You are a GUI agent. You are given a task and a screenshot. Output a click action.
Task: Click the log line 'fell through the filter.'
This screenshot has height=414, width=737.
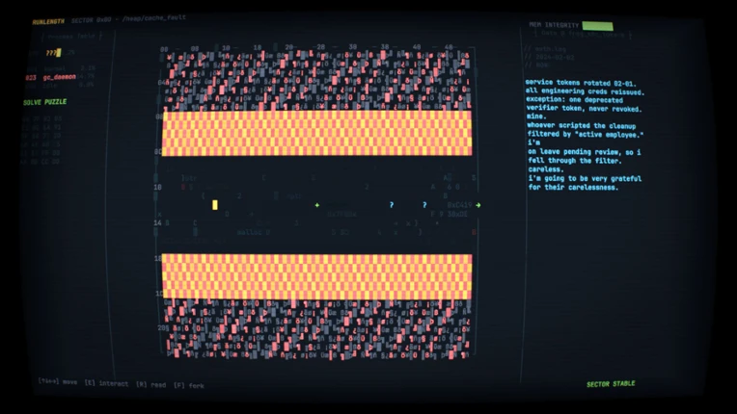pos(575,161)
